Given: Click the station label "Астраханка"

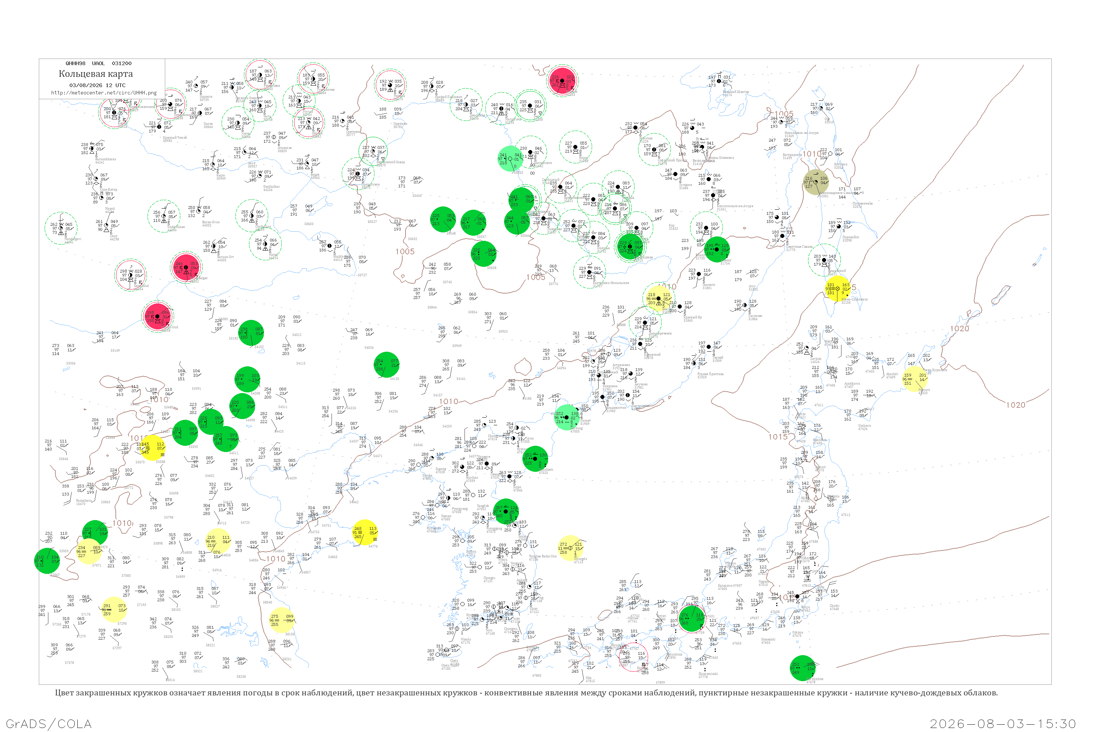Looking at the screenshot, I should (x=621, y=365).
